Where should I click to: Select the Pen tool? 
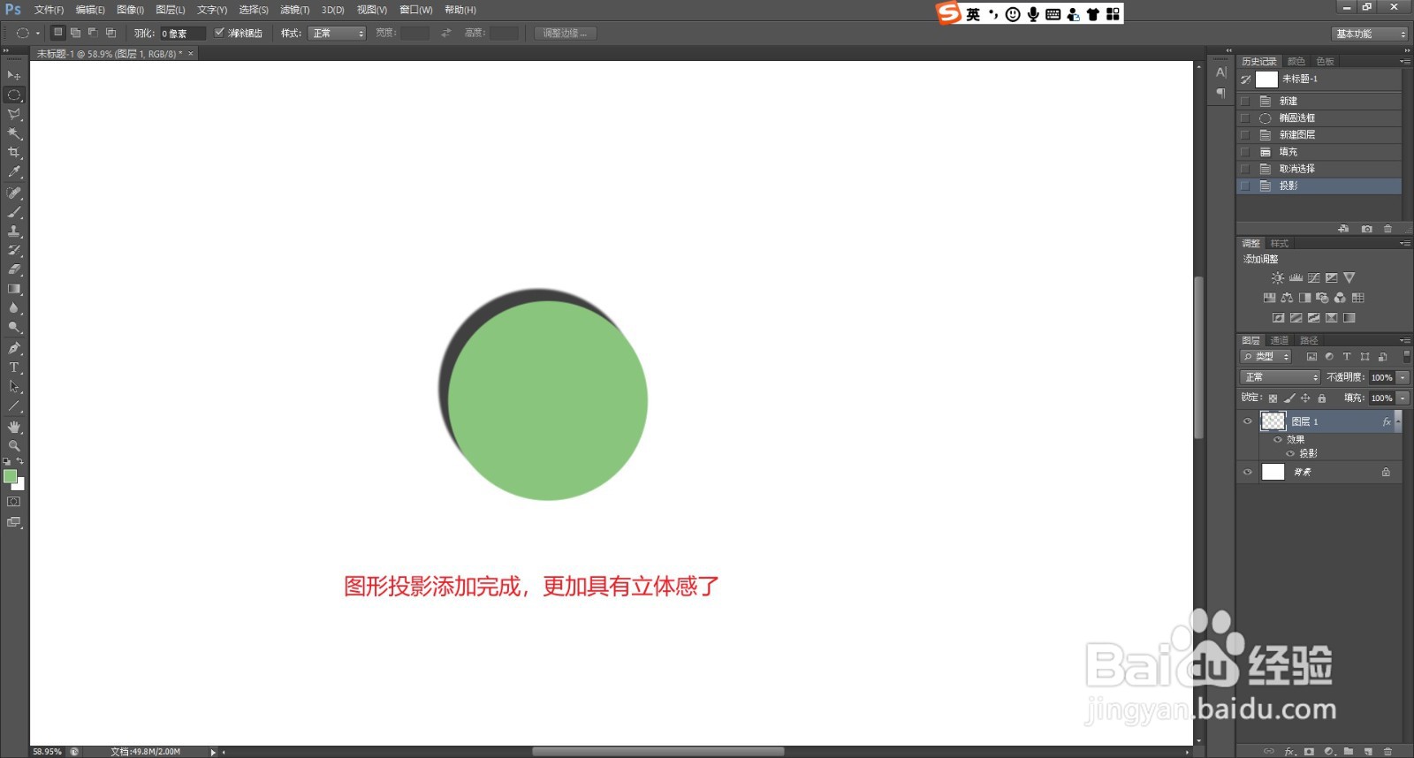pos(14,348)
